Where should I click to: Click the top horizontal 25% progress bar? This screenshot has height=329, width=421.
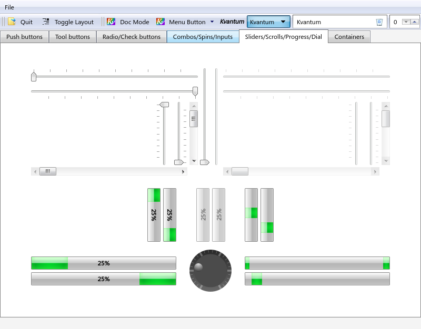(x=104, y=263)
